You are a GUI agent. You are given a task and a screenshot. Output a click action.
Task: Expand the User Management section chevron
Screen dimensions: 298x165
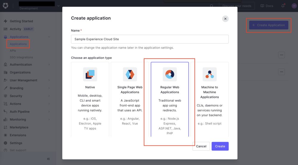[x=49, y=80]
